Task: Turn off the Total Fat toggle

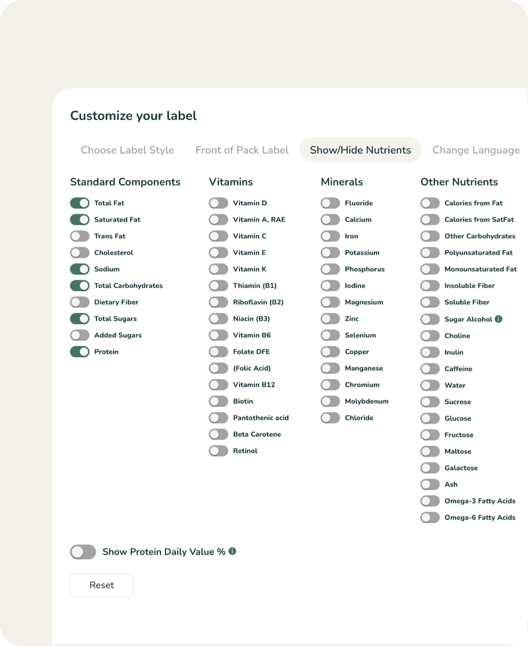Action: click(79, 203)
